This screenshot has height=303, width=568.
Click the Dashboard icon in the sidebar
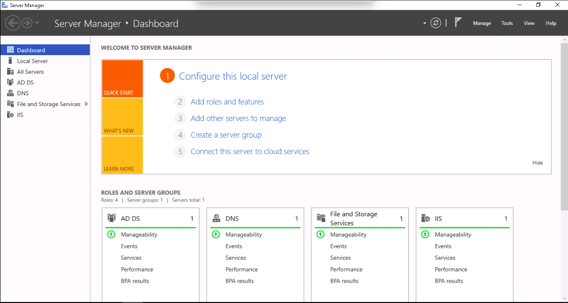(x=10, y=50)
